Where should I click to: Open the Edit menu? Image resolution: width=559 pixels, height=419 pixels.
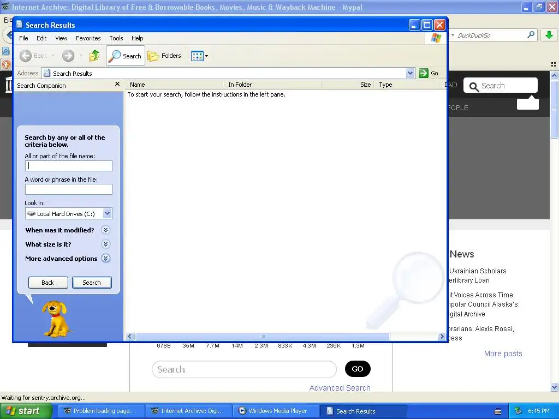coord(41,38)
